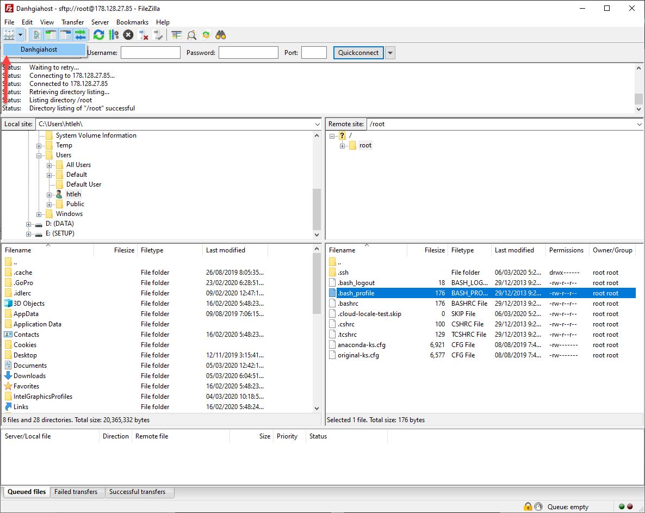645x513 pixels.
Task: Click the binoculars file search icon
Action: pos(221,35)
